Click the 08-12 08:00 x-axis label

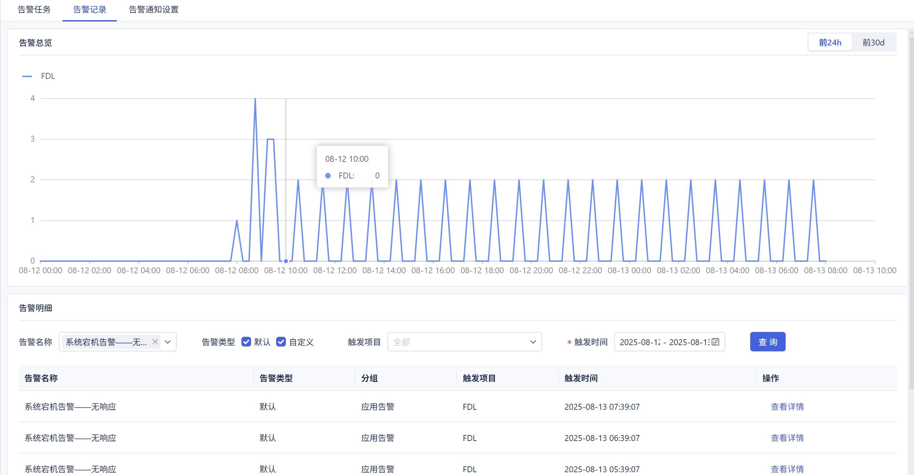tap(236, 270)
